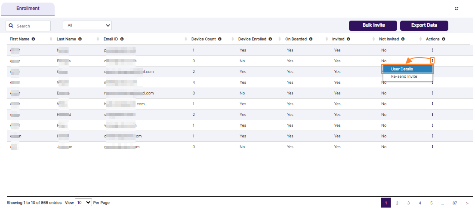Click info icon beside Device Count header
Viewport: 475px width, 210px height.
pyautogui.click(x=220, y=39)
